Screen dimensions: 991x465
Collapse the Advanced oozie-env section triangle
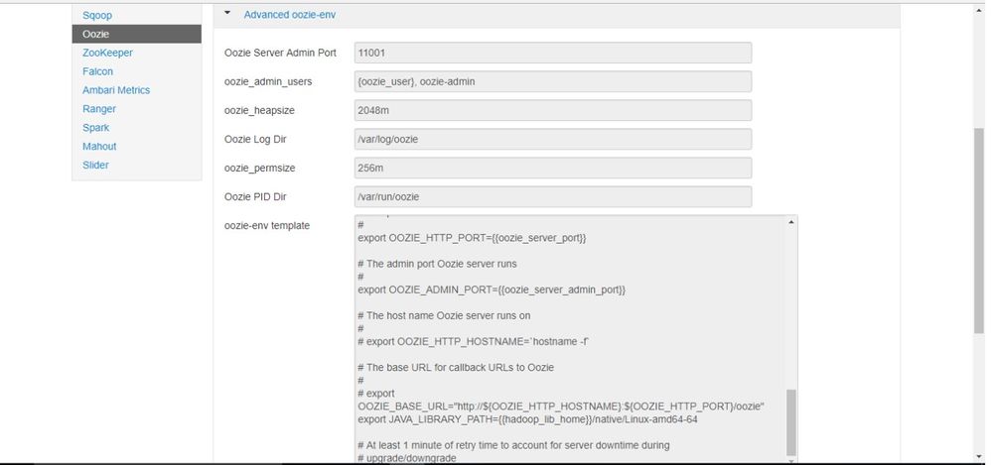226,14
